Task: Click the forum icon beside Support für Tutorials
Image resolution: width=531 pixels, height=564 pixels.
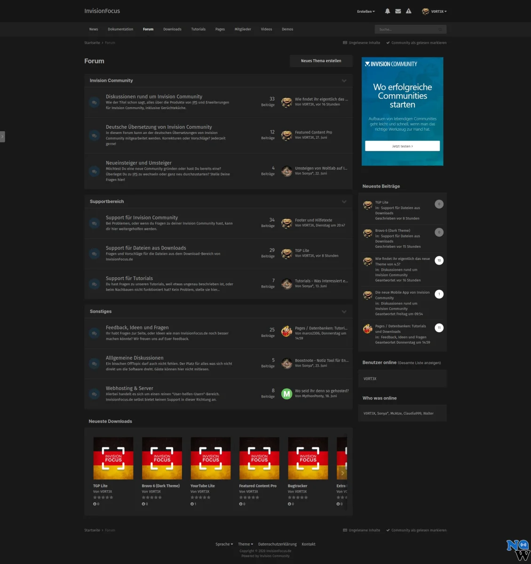Action: (95, 284)
